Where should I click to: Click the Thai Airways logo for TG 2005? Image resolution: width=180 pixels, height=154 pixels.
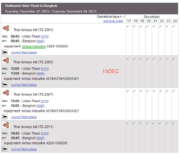tap(6, 60)
